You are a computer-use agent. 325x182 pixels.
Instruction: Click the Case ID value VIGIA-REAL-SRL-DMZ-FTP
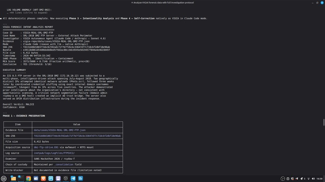coord(38,33)
